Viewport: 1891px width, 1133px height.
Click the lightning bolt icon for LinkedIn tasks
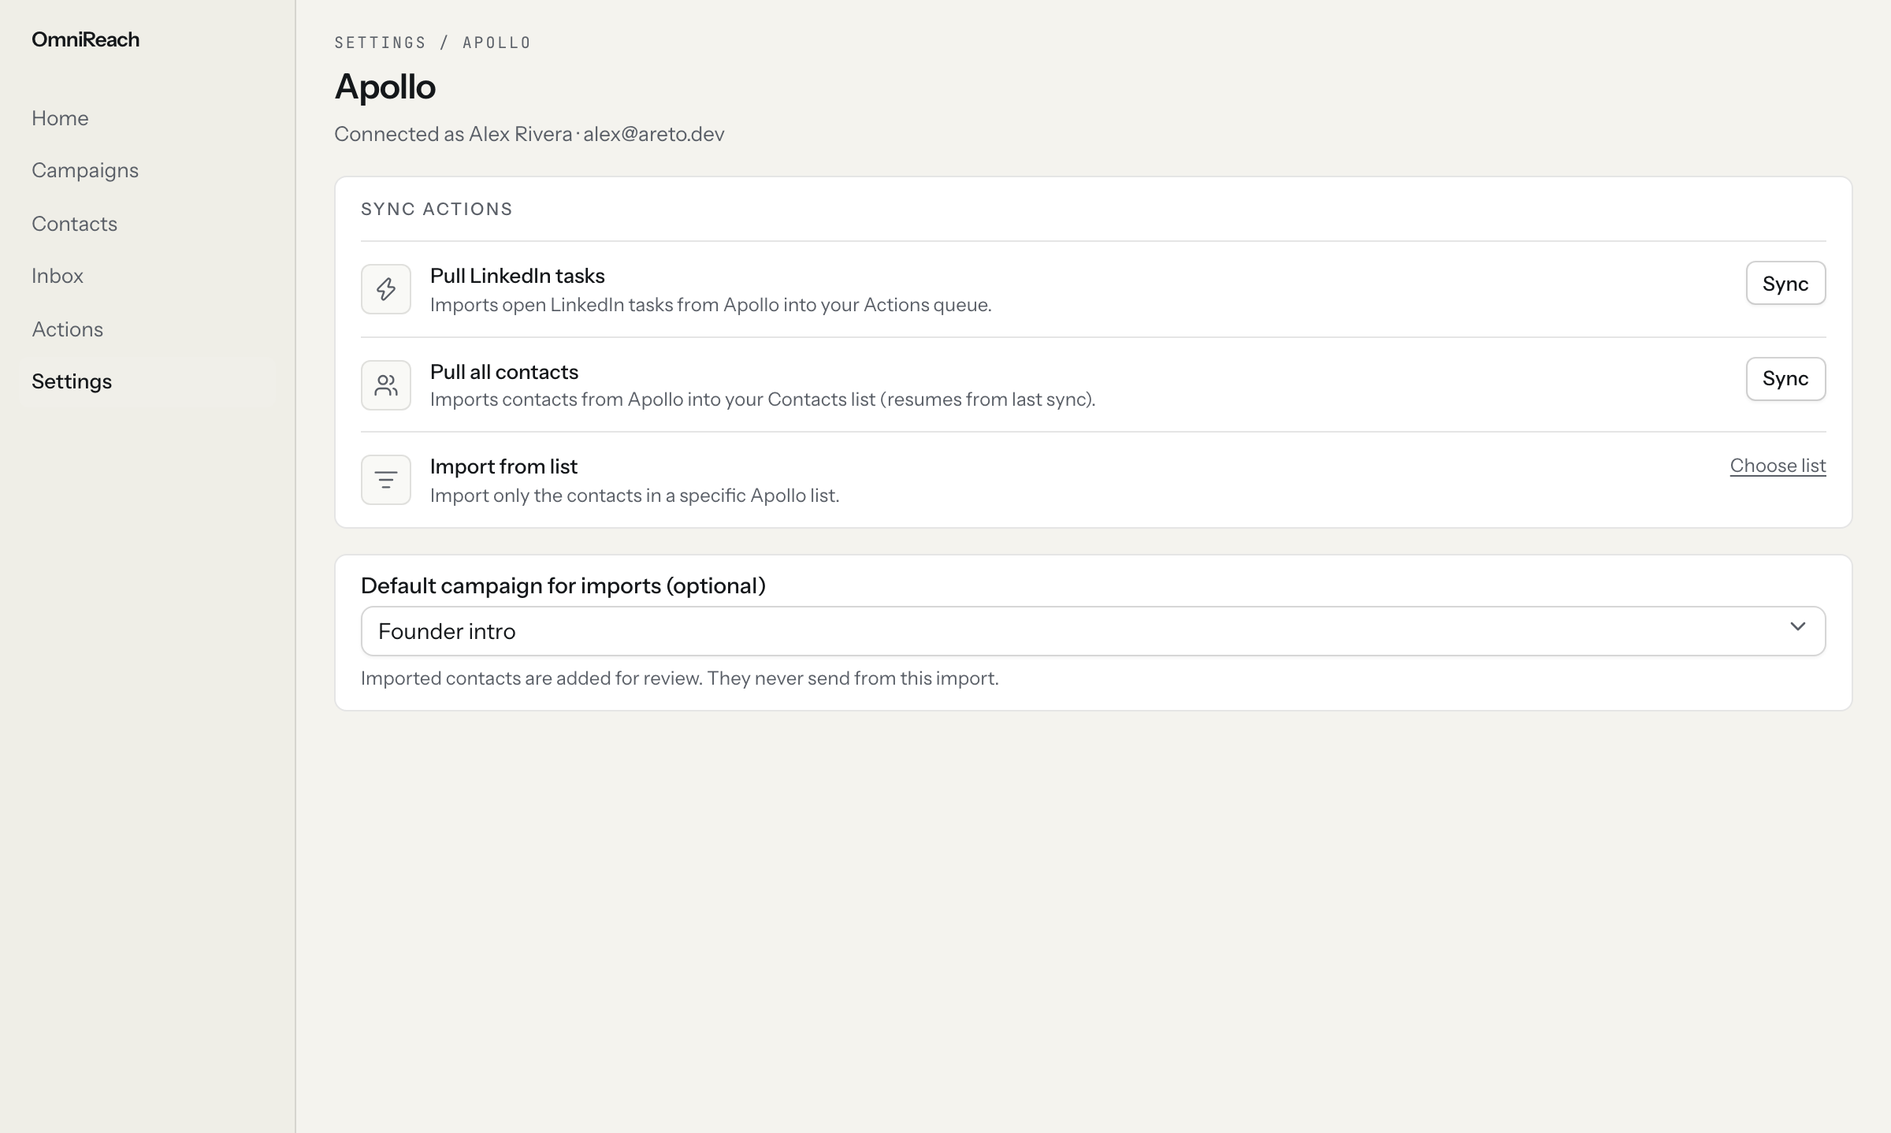click(x=385, y=289)
